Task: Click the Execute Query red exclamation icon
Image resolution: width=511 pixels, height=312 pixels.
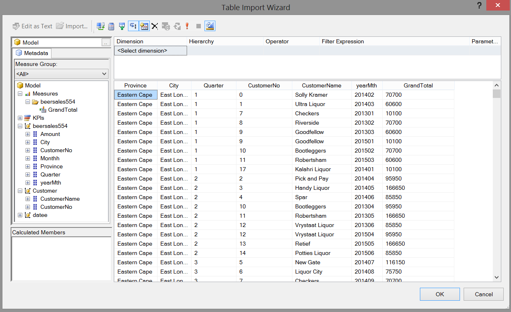Action: point(187,26)
